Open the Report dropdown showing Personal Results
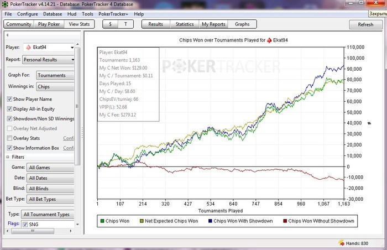 [x=49, y=60]
